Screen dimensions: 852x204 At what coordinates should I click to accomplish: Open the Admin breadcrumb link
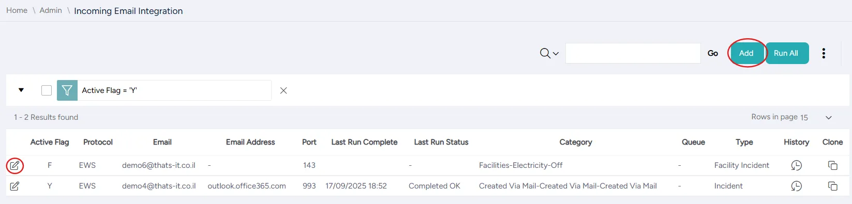(x=51, y=10)
